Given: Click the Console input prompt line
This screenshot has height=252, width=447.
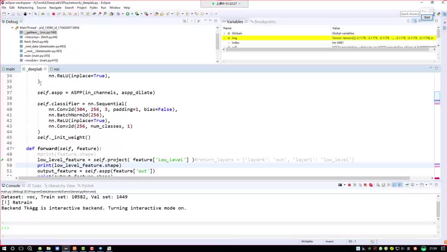Looking at the screenshot, I should tap(218, 228).
